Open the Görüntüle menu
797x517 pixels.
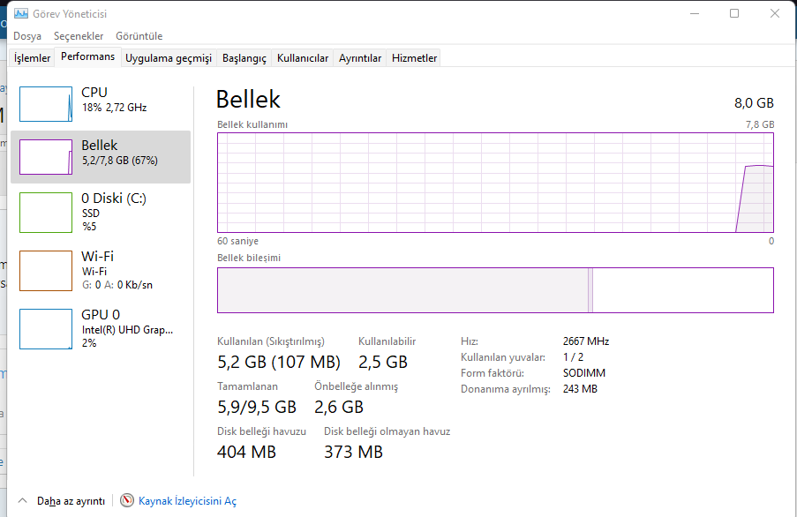click(x=139, y=36)
